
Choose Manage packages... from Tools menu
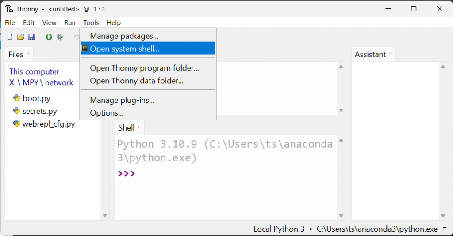148,36
